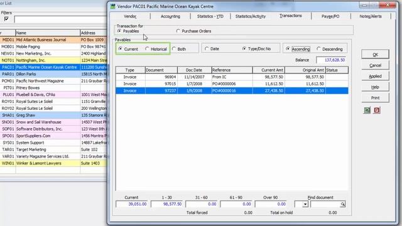Screen dimensions: 402x226
Task: Click the Current Amt column header
Action: click(269, 70)
